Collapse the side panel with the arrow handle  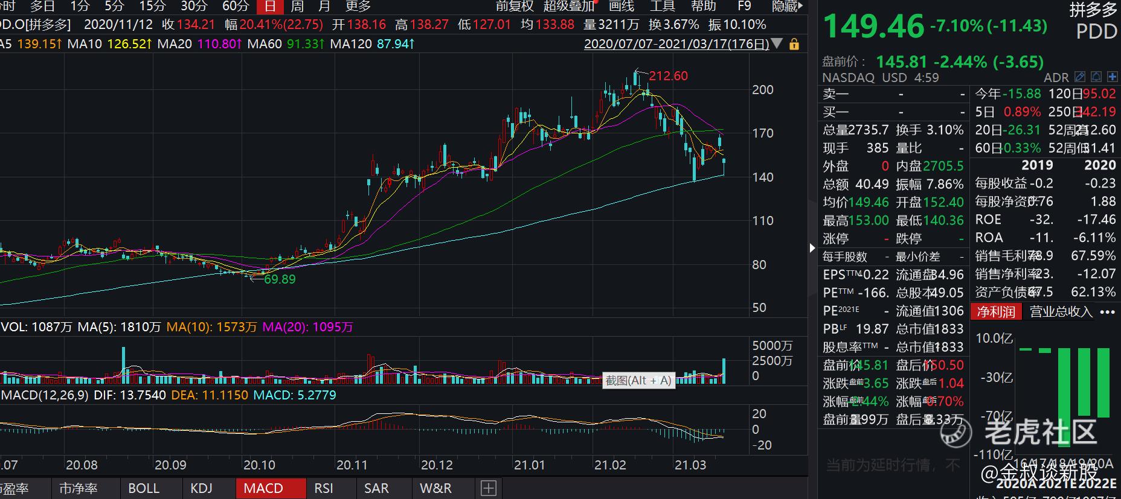pos(812,248)
